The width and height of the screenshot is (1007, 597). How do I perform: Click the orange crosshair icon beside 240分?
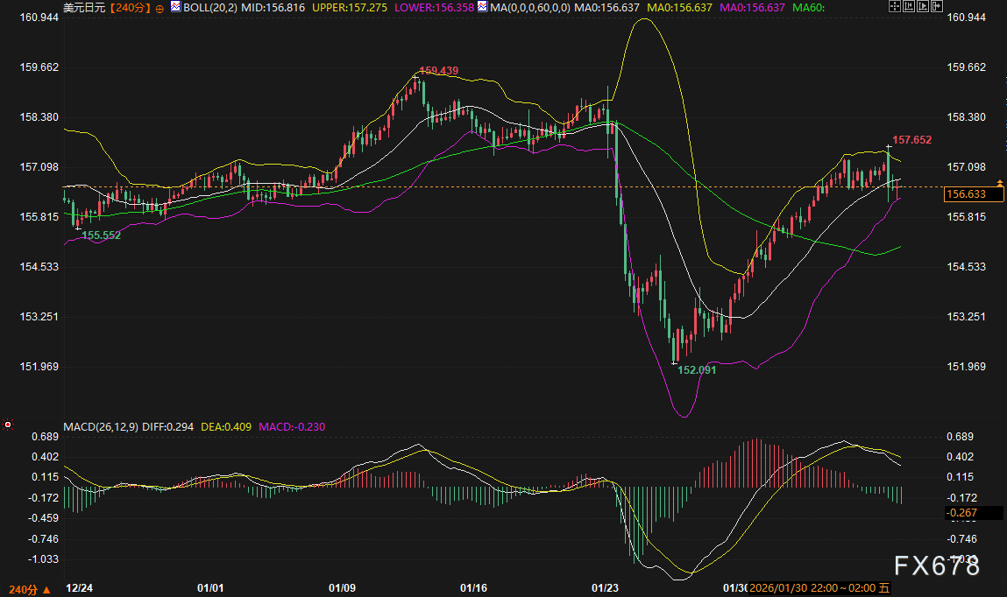pyautogui.click(x=160, y=7)
